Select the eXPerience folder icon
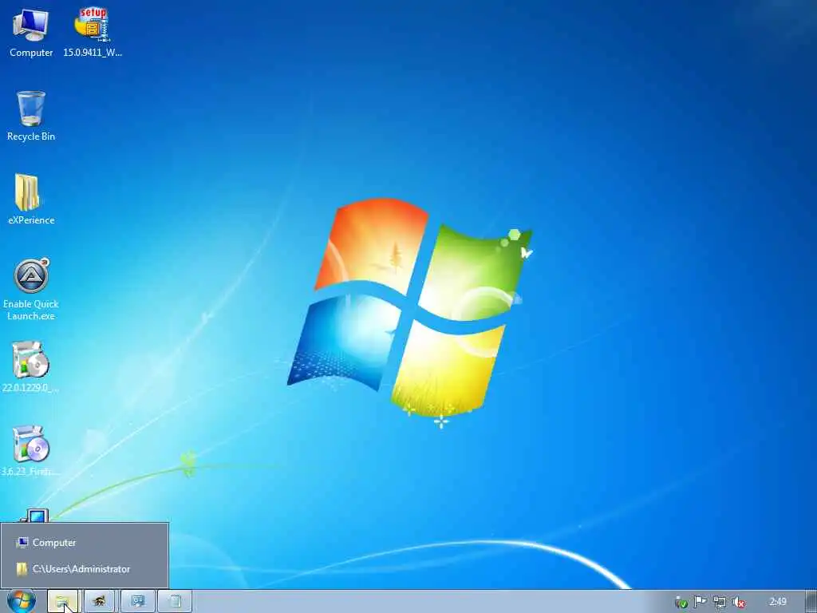 (x=31, y=199)
